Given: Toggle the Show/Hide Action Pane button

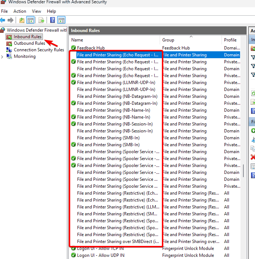Looking at the screenshot, I should pos(61,20).
